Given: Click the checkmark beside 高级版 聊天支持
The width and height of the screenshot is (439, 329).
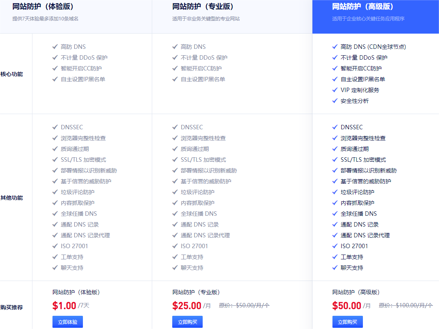Looking at the screenshot, I should [335, 268].
